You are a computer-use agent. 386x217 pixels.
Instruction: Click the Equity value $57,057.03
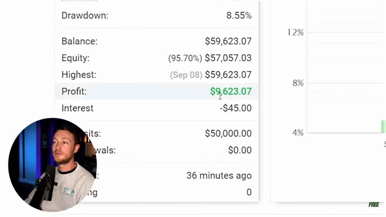(x=228, y=58)
